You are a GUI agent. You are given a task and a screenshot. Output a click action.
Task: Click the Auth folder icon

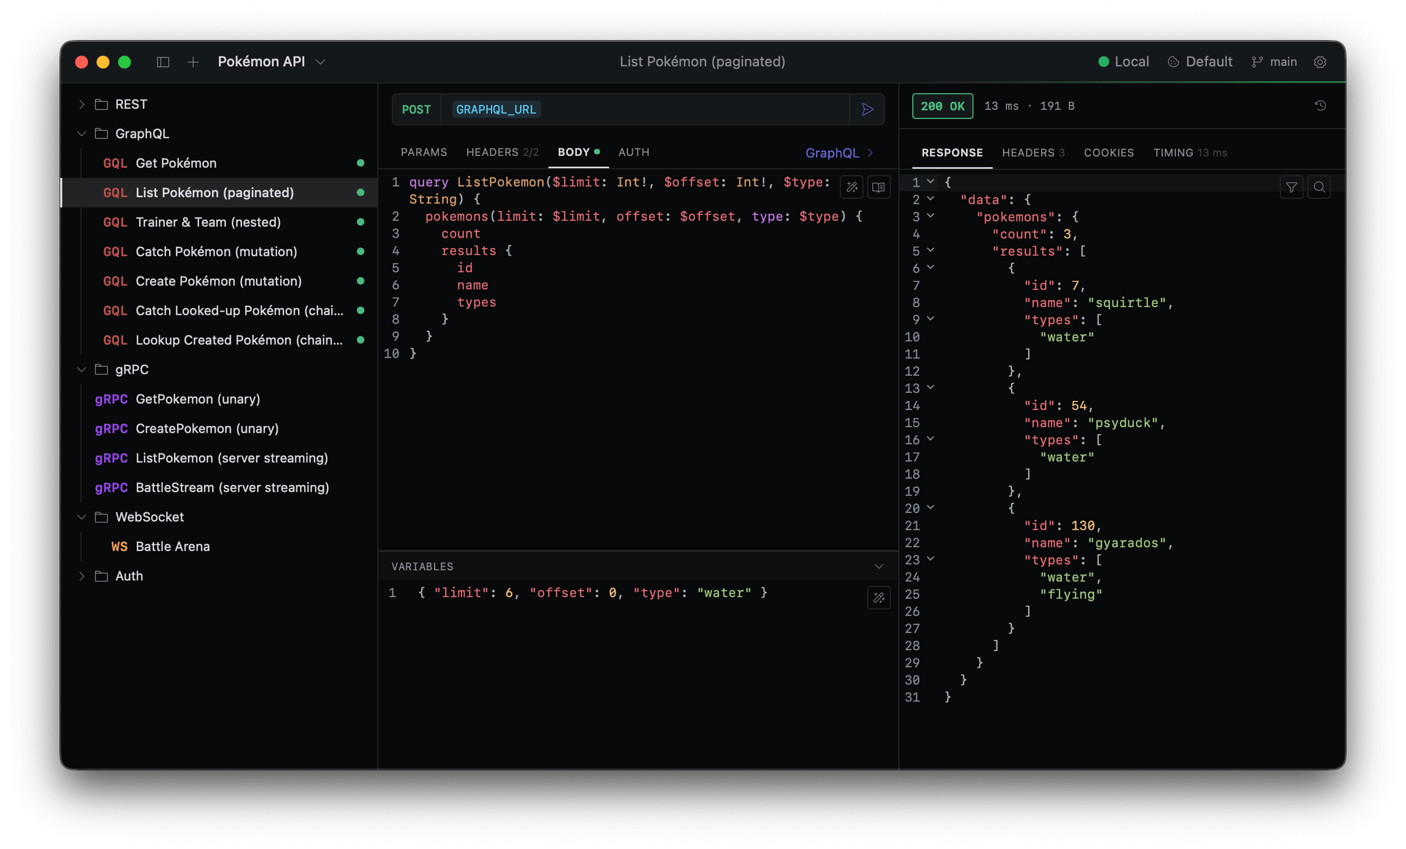click(101, 576)
